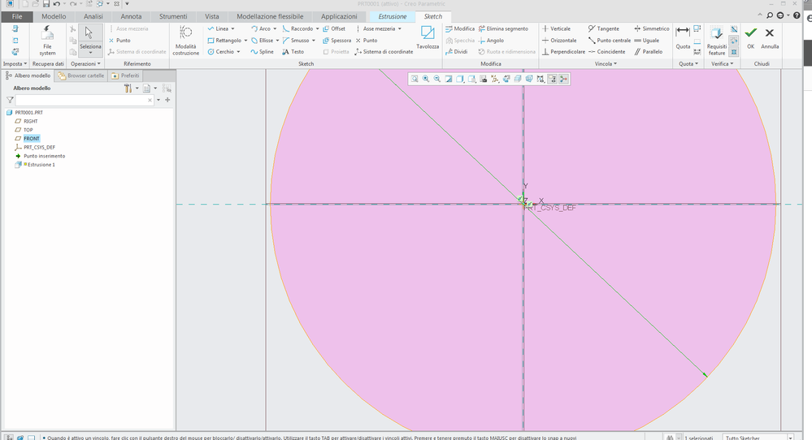This screenshot has height=440, width=812.
Task: Expand the Cerchio dropdown arrow
Action: click(238, 52)
